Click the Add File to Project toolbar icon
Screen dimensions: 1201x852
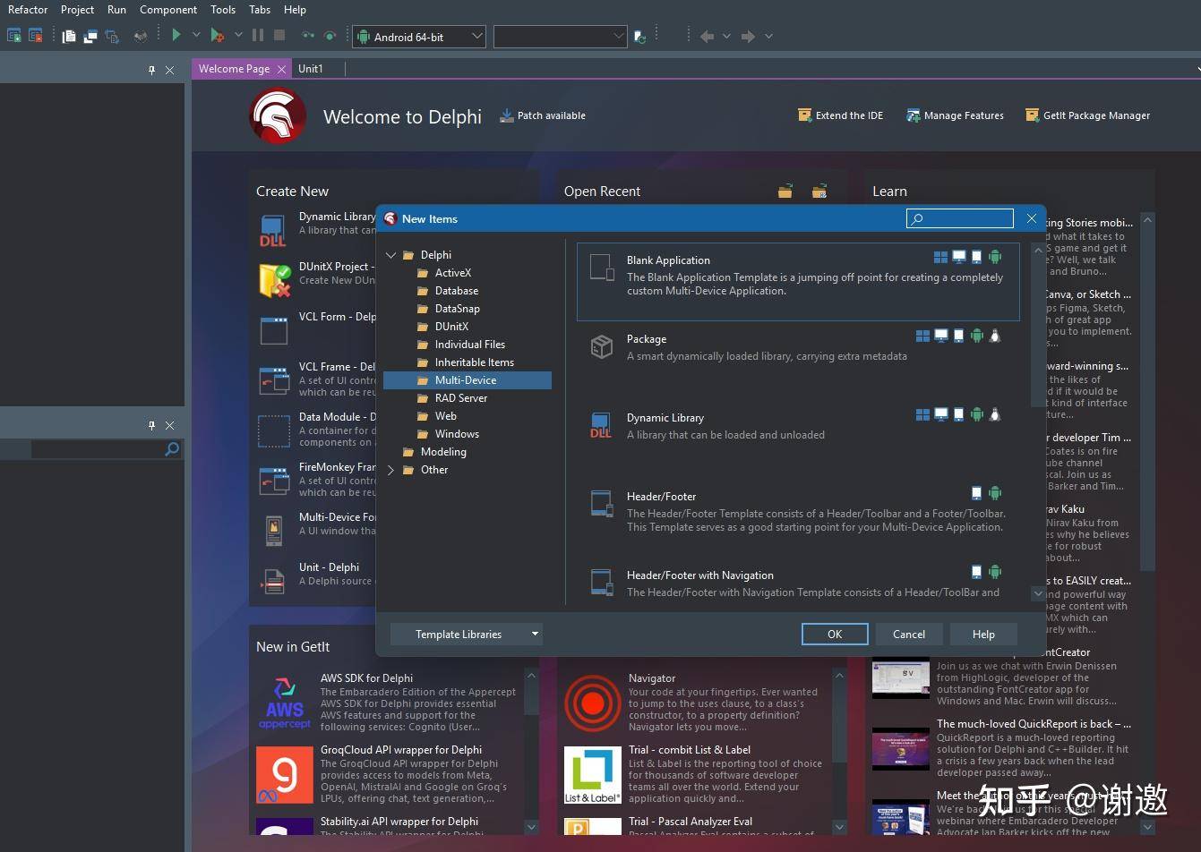(14, 36)
